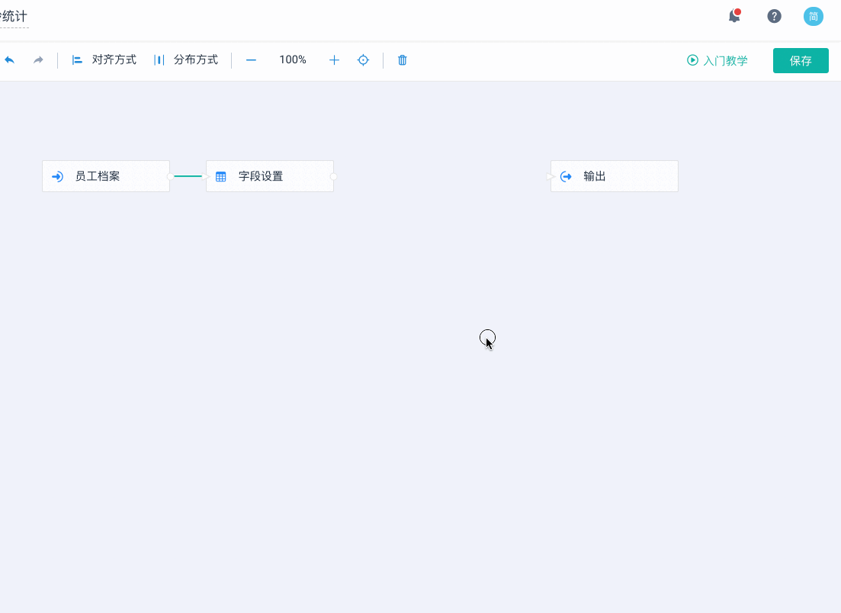The width and height of the screenshot is (841, 613).
Task: Select the 员工档案 input node
Action: 106,176
